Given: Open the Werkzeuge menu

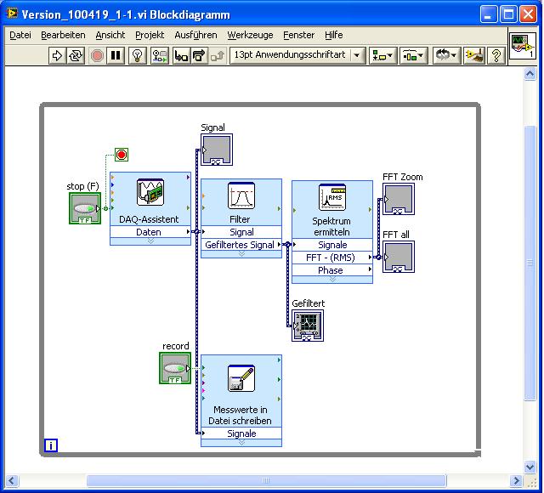Looking at the screenshot, I should pos(250,35).
